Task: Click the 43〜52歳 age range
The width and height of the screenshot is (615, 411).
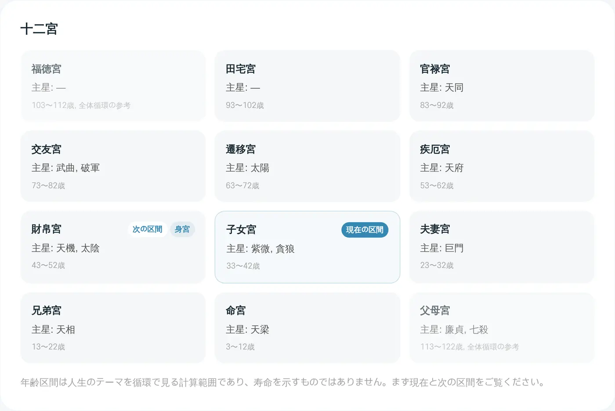Action: pos(48,265)
